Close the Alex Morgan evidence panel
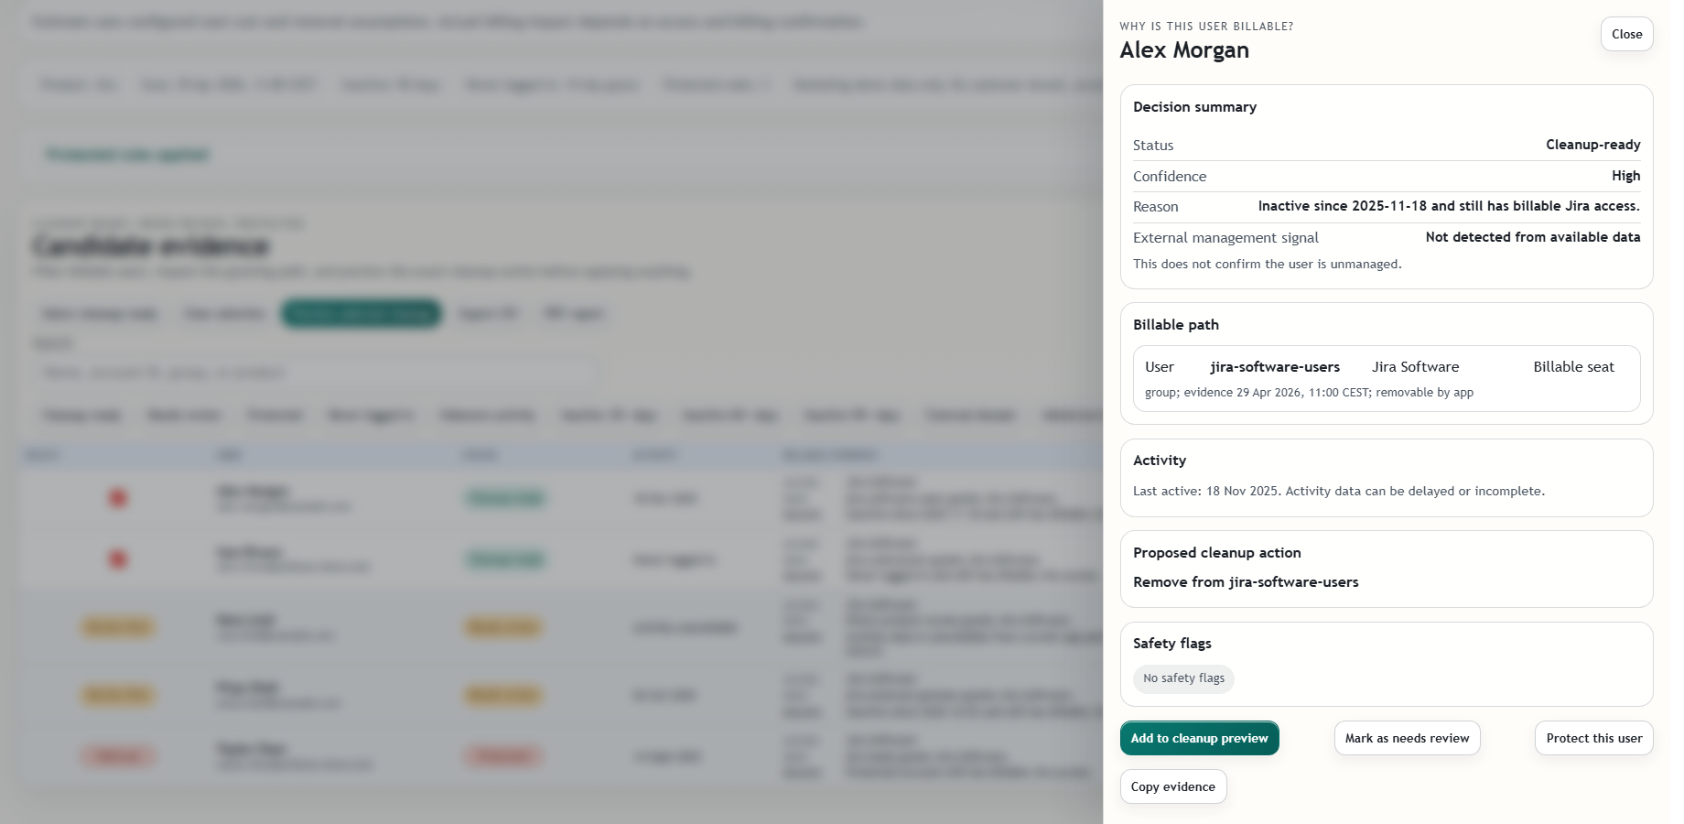 tap(1626, 34)
